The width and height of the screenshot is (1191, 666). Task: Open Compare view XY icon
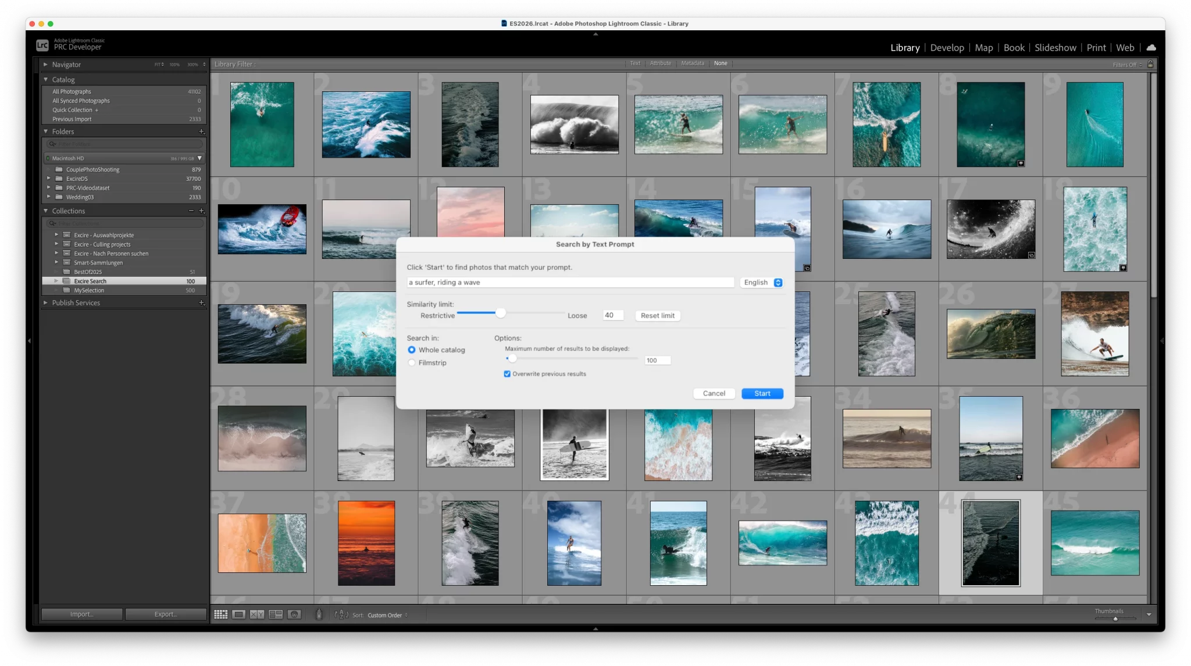(x=257, y=615)
